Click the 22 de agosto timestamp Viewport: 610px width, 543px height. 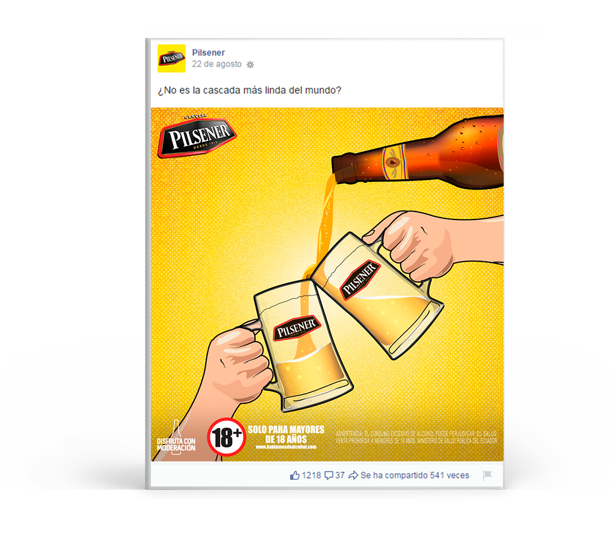(217, 64)
